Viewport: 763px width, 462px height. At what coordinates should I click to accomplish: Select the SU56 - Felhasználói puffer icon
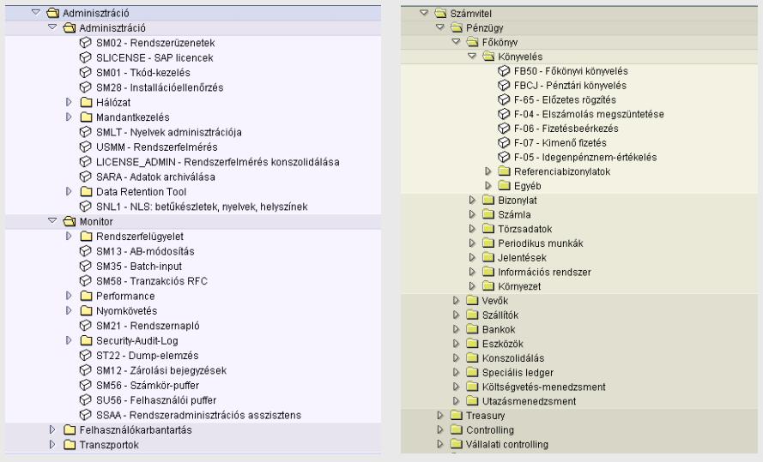(86, 399)
